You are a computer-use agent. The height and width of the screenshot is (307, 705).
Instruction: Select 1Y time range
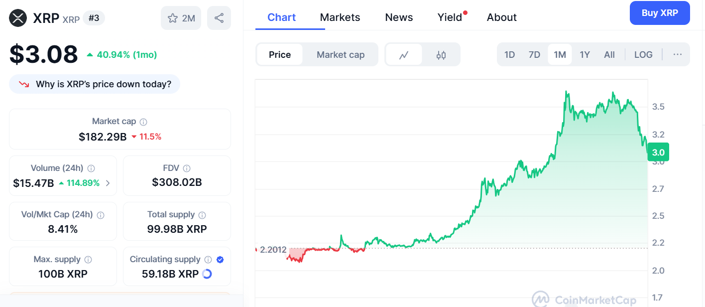[585, 55]
